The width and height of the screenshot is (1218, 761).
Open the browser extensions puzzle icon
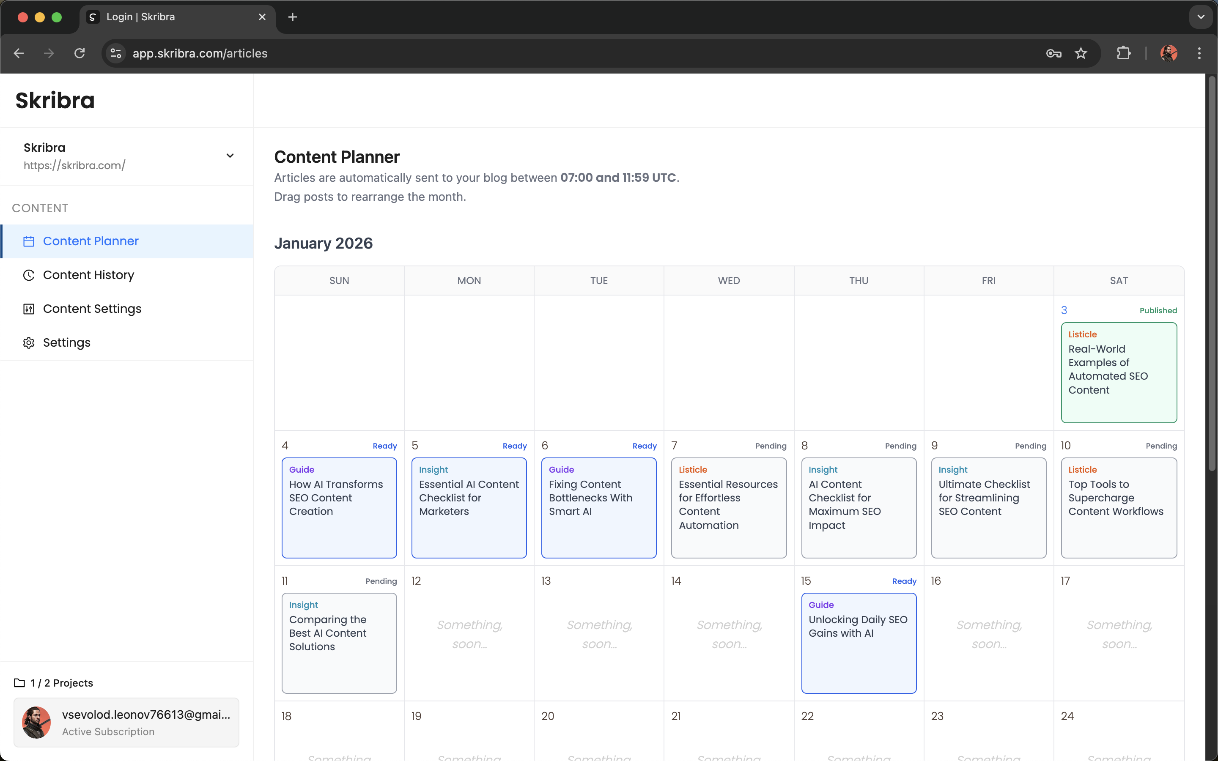pyautogui.click(x=1123, y=53)
